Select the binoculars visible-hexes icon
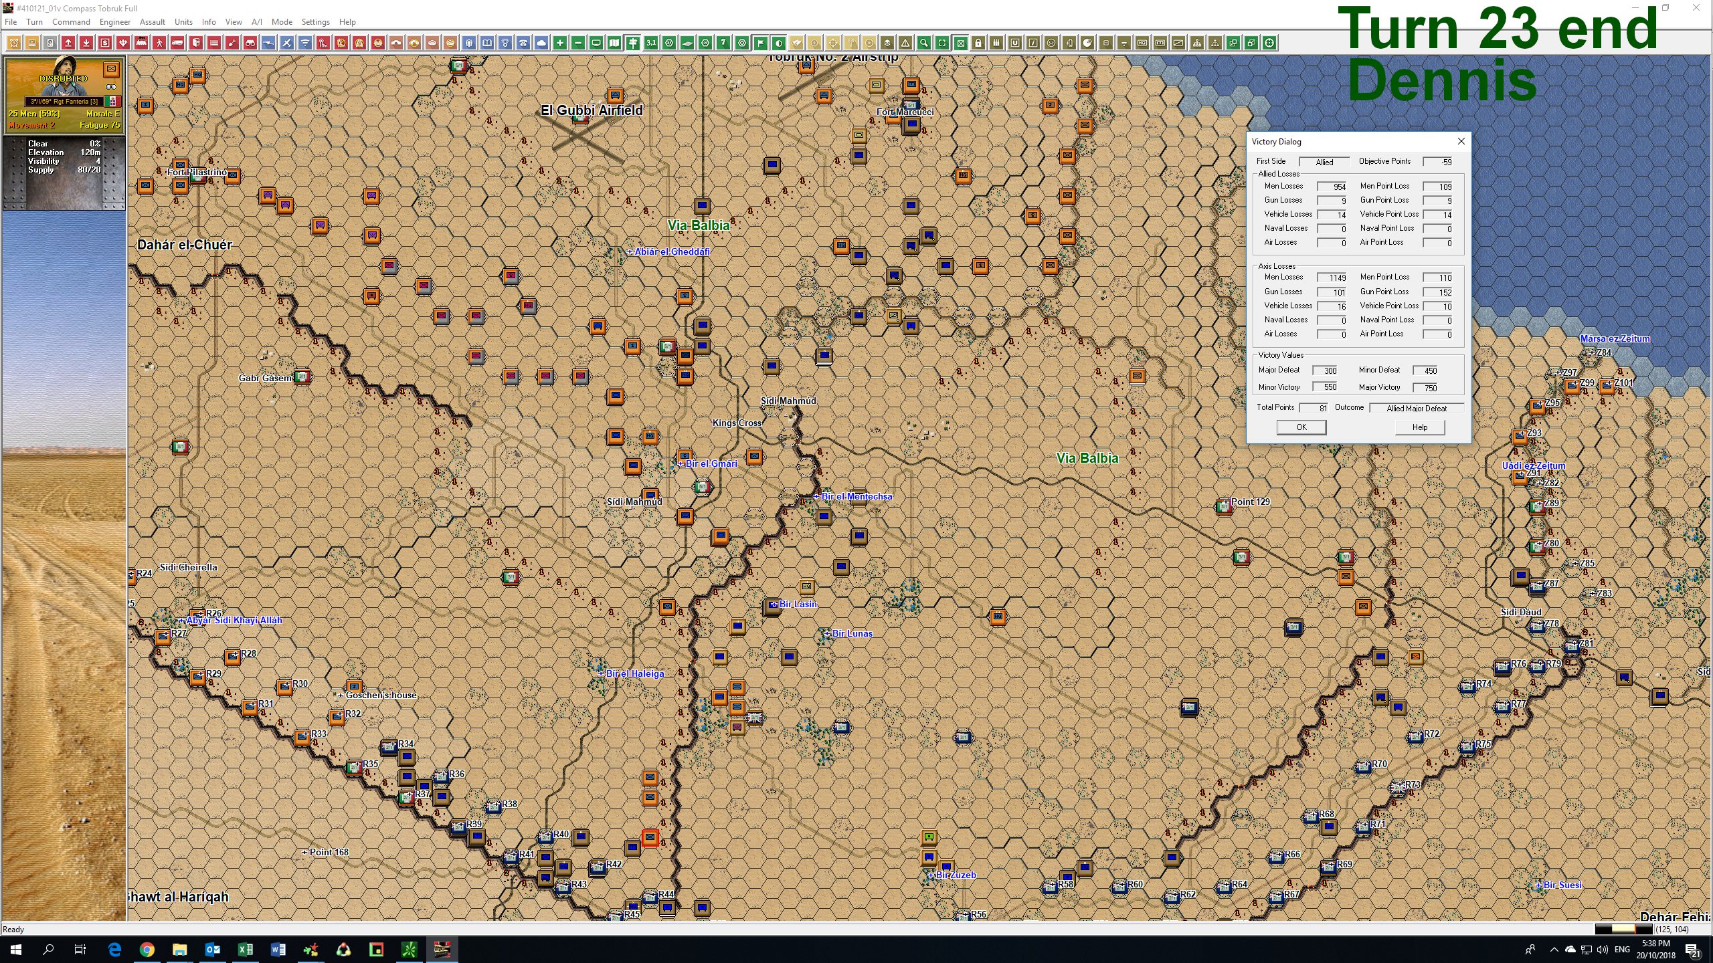 coord(250,43)
